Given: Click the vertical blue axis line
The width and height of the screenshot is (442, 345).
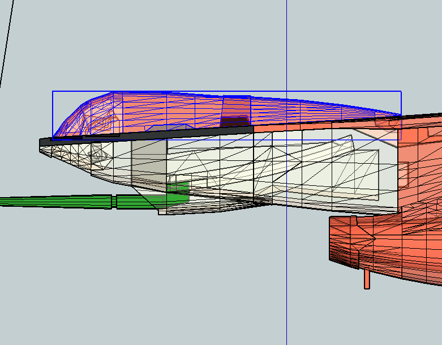Looking at the screenshot, I should (287, 172).
